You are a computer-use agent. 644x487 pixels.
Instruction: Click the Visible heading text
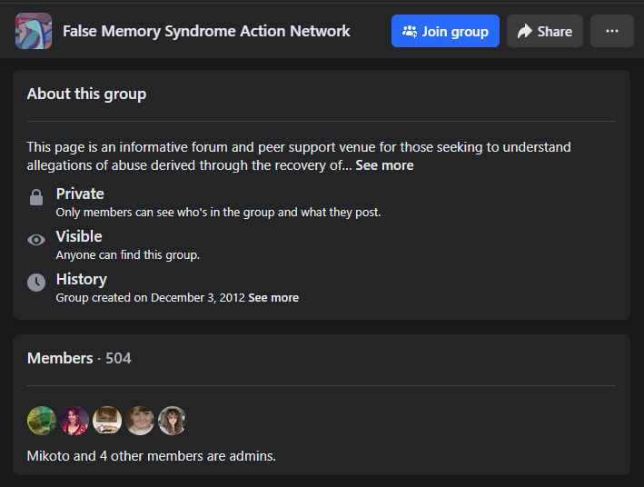[79, 236]
